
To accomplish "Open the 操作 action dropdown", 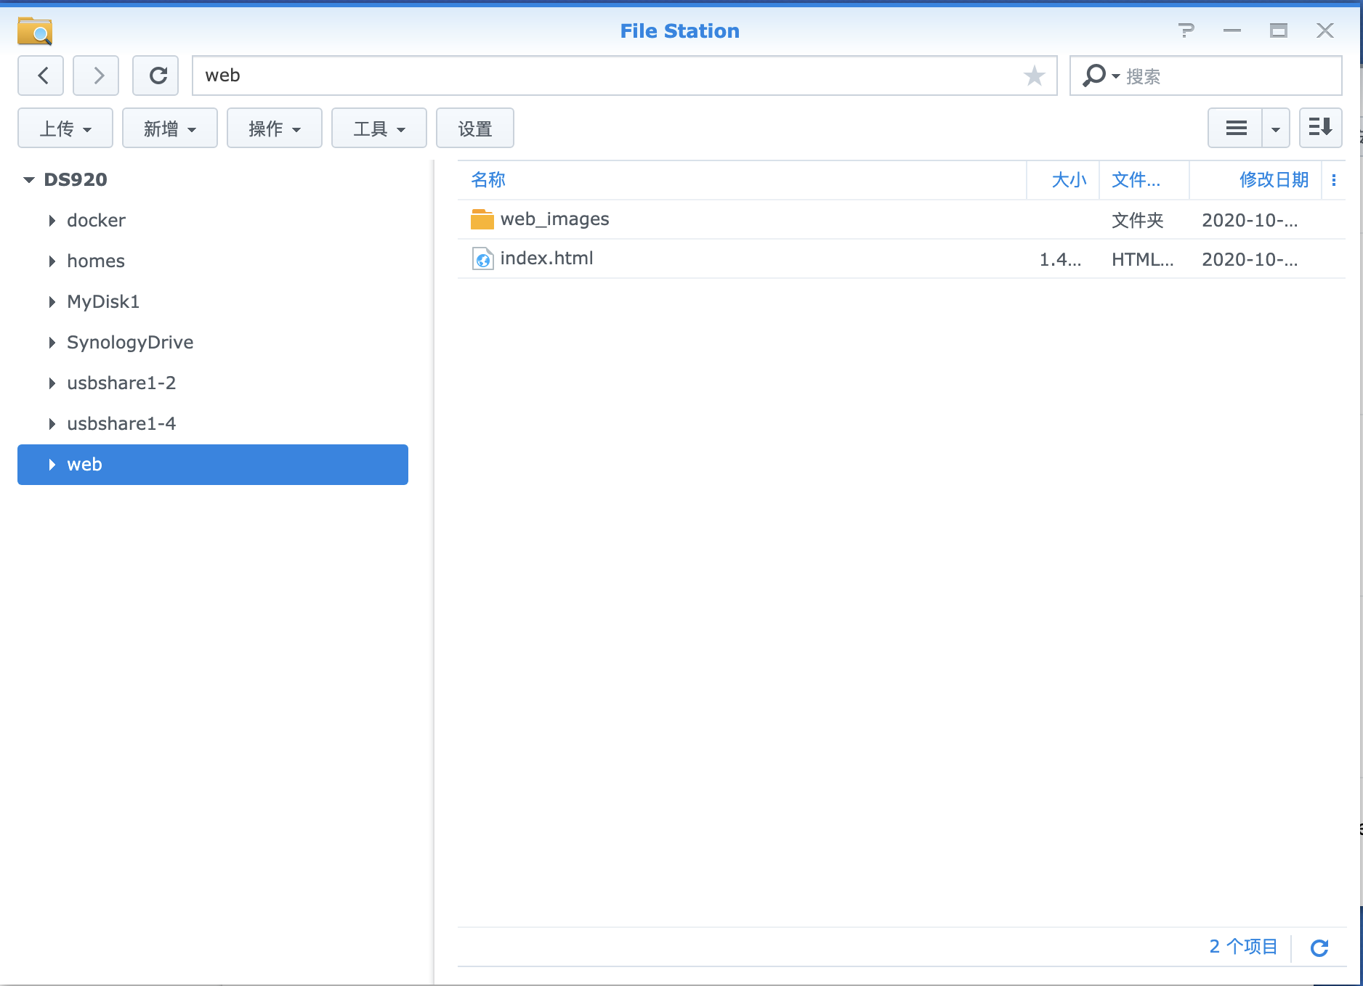I will (x=275, y=129).
